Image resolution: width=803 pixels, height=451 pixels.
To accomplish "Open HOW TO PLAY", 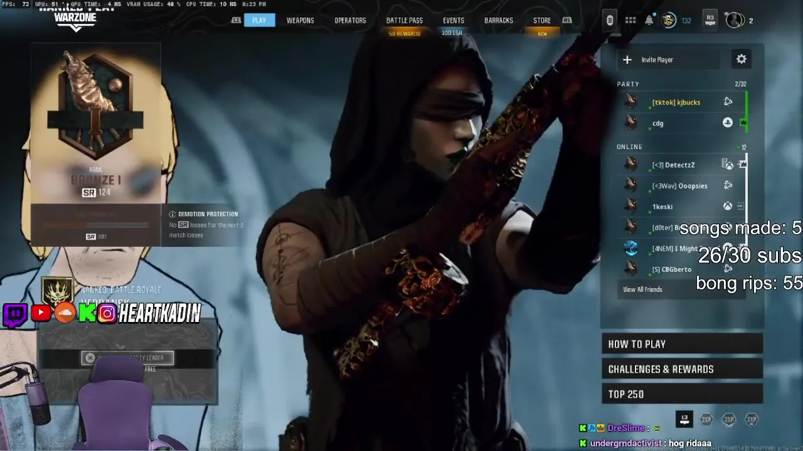I will [682, 344].
